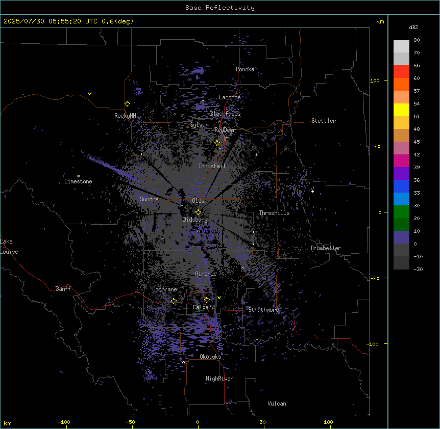Pick the red swatch between 65 and 60
This screenshot has height=429, width=440.
(401, 72)
